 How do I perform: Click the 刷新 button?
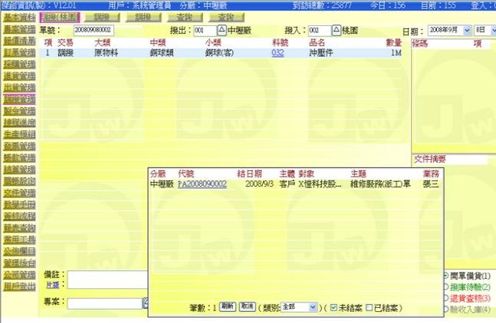tap(227, 306)
